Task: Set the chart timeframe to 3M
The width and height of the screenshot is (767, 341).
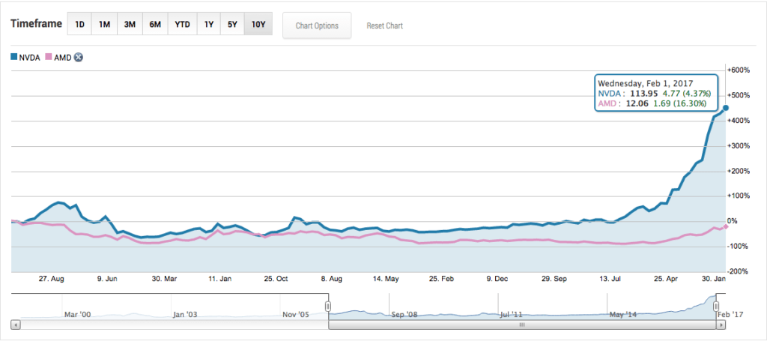Action: (130, 25)
